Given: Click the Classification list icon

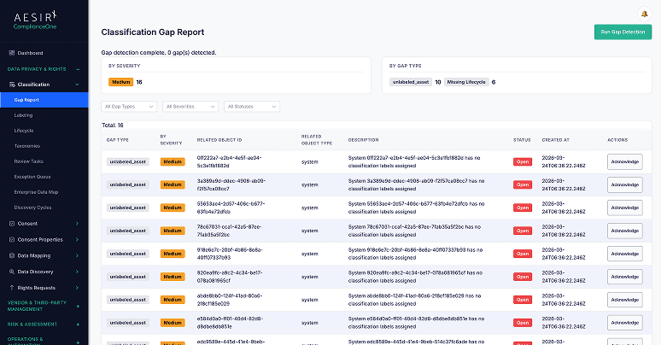Looking at the screenshot, I should (12, 85).
